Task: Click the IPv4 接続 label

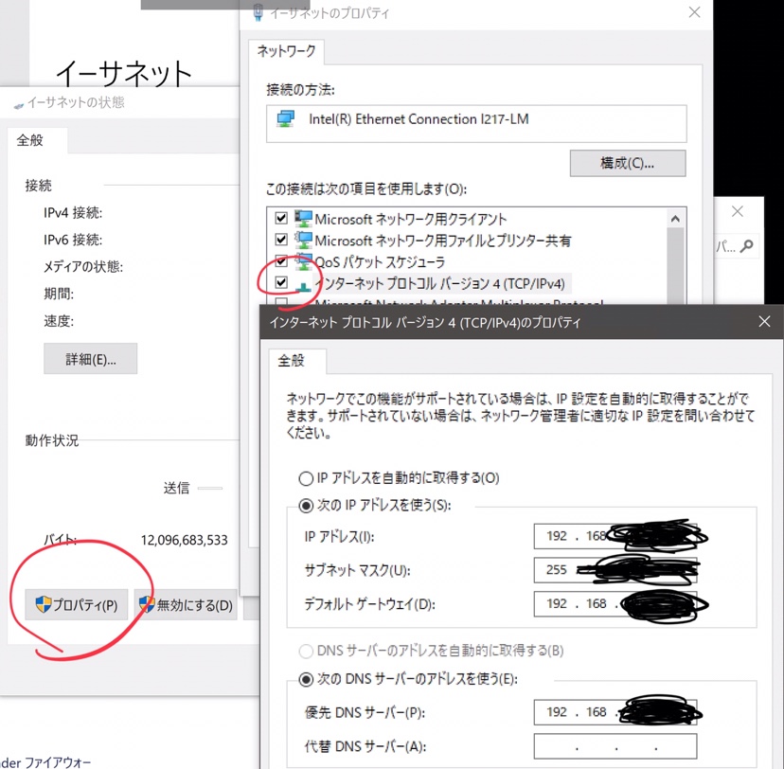Action: click(73, 213)
